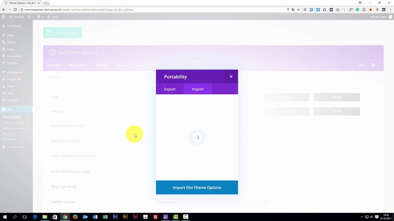This screenshot has height=221, width=394.
Task: Open Illustrator from the taskbar
Action: pos(125,217)
